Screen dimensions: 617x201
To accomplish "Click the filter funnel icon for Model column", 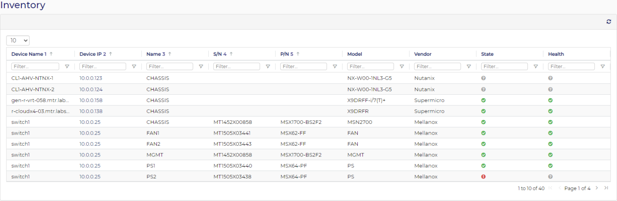I will pos(402,66).
